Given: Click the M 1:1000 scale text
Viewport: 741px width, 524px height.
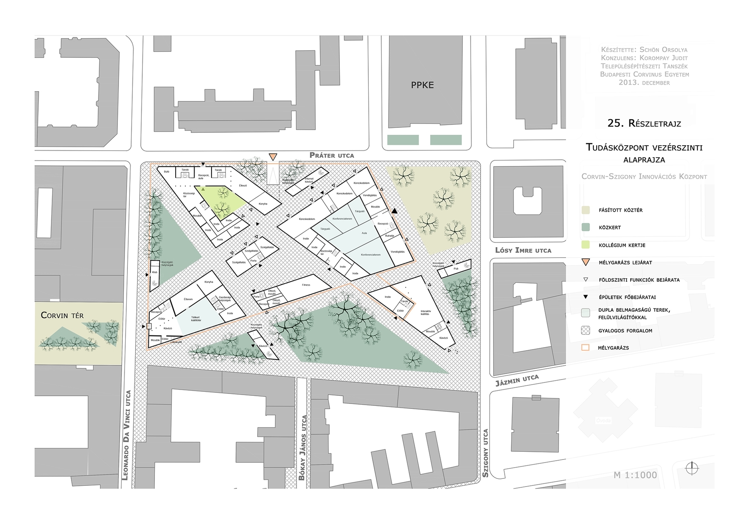Looking at the screenshot, I should pos(635,475).
